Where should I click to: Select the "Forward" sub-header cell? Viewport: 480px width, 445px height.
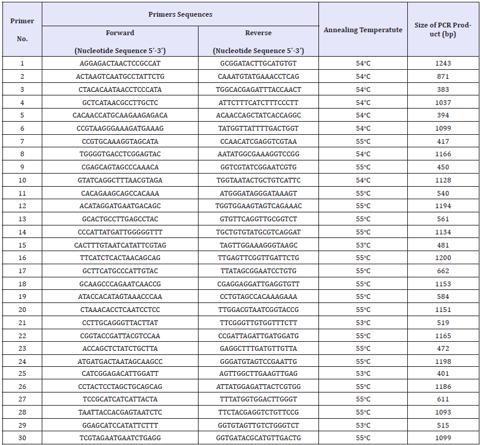click(x=120, y=33)
